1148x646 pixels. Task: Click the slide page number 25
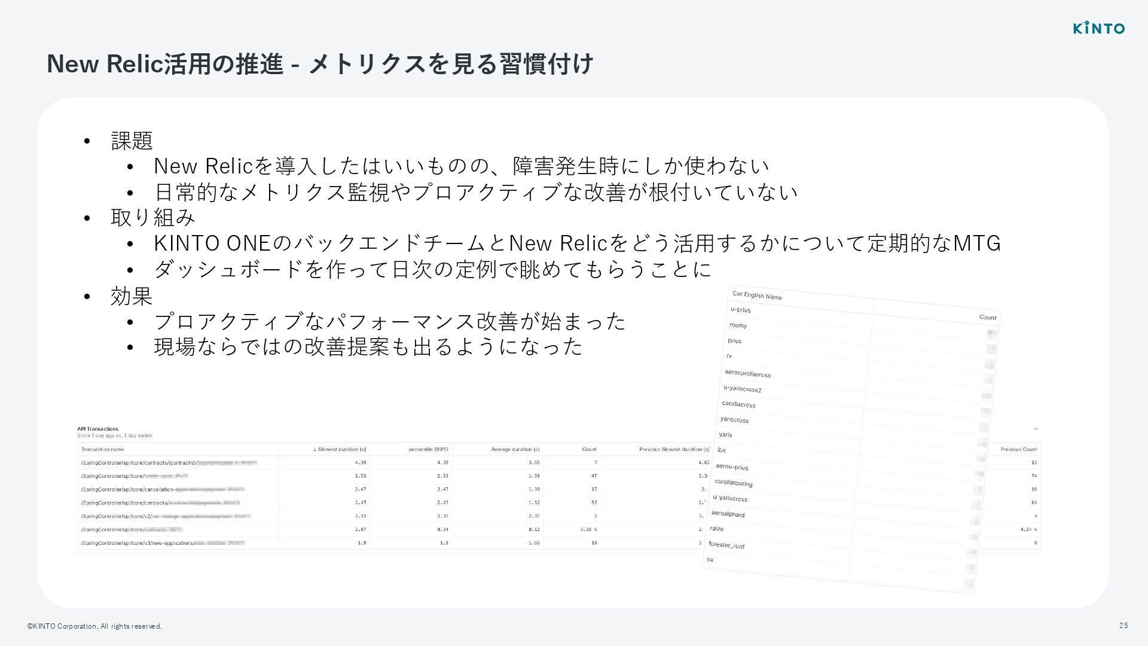point(1123,626)
